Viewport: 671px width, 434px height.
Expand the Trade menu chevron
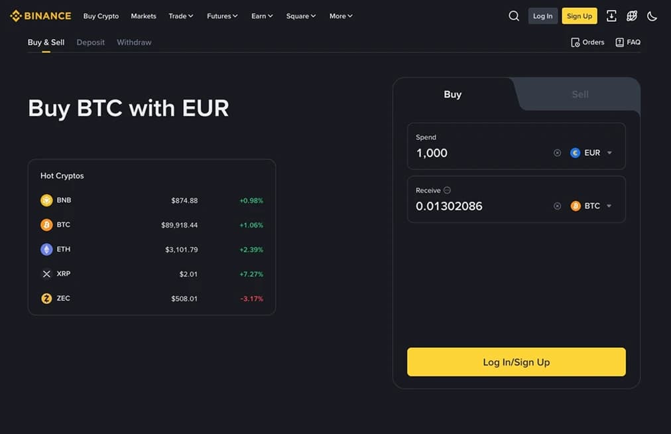pos(192,15)
